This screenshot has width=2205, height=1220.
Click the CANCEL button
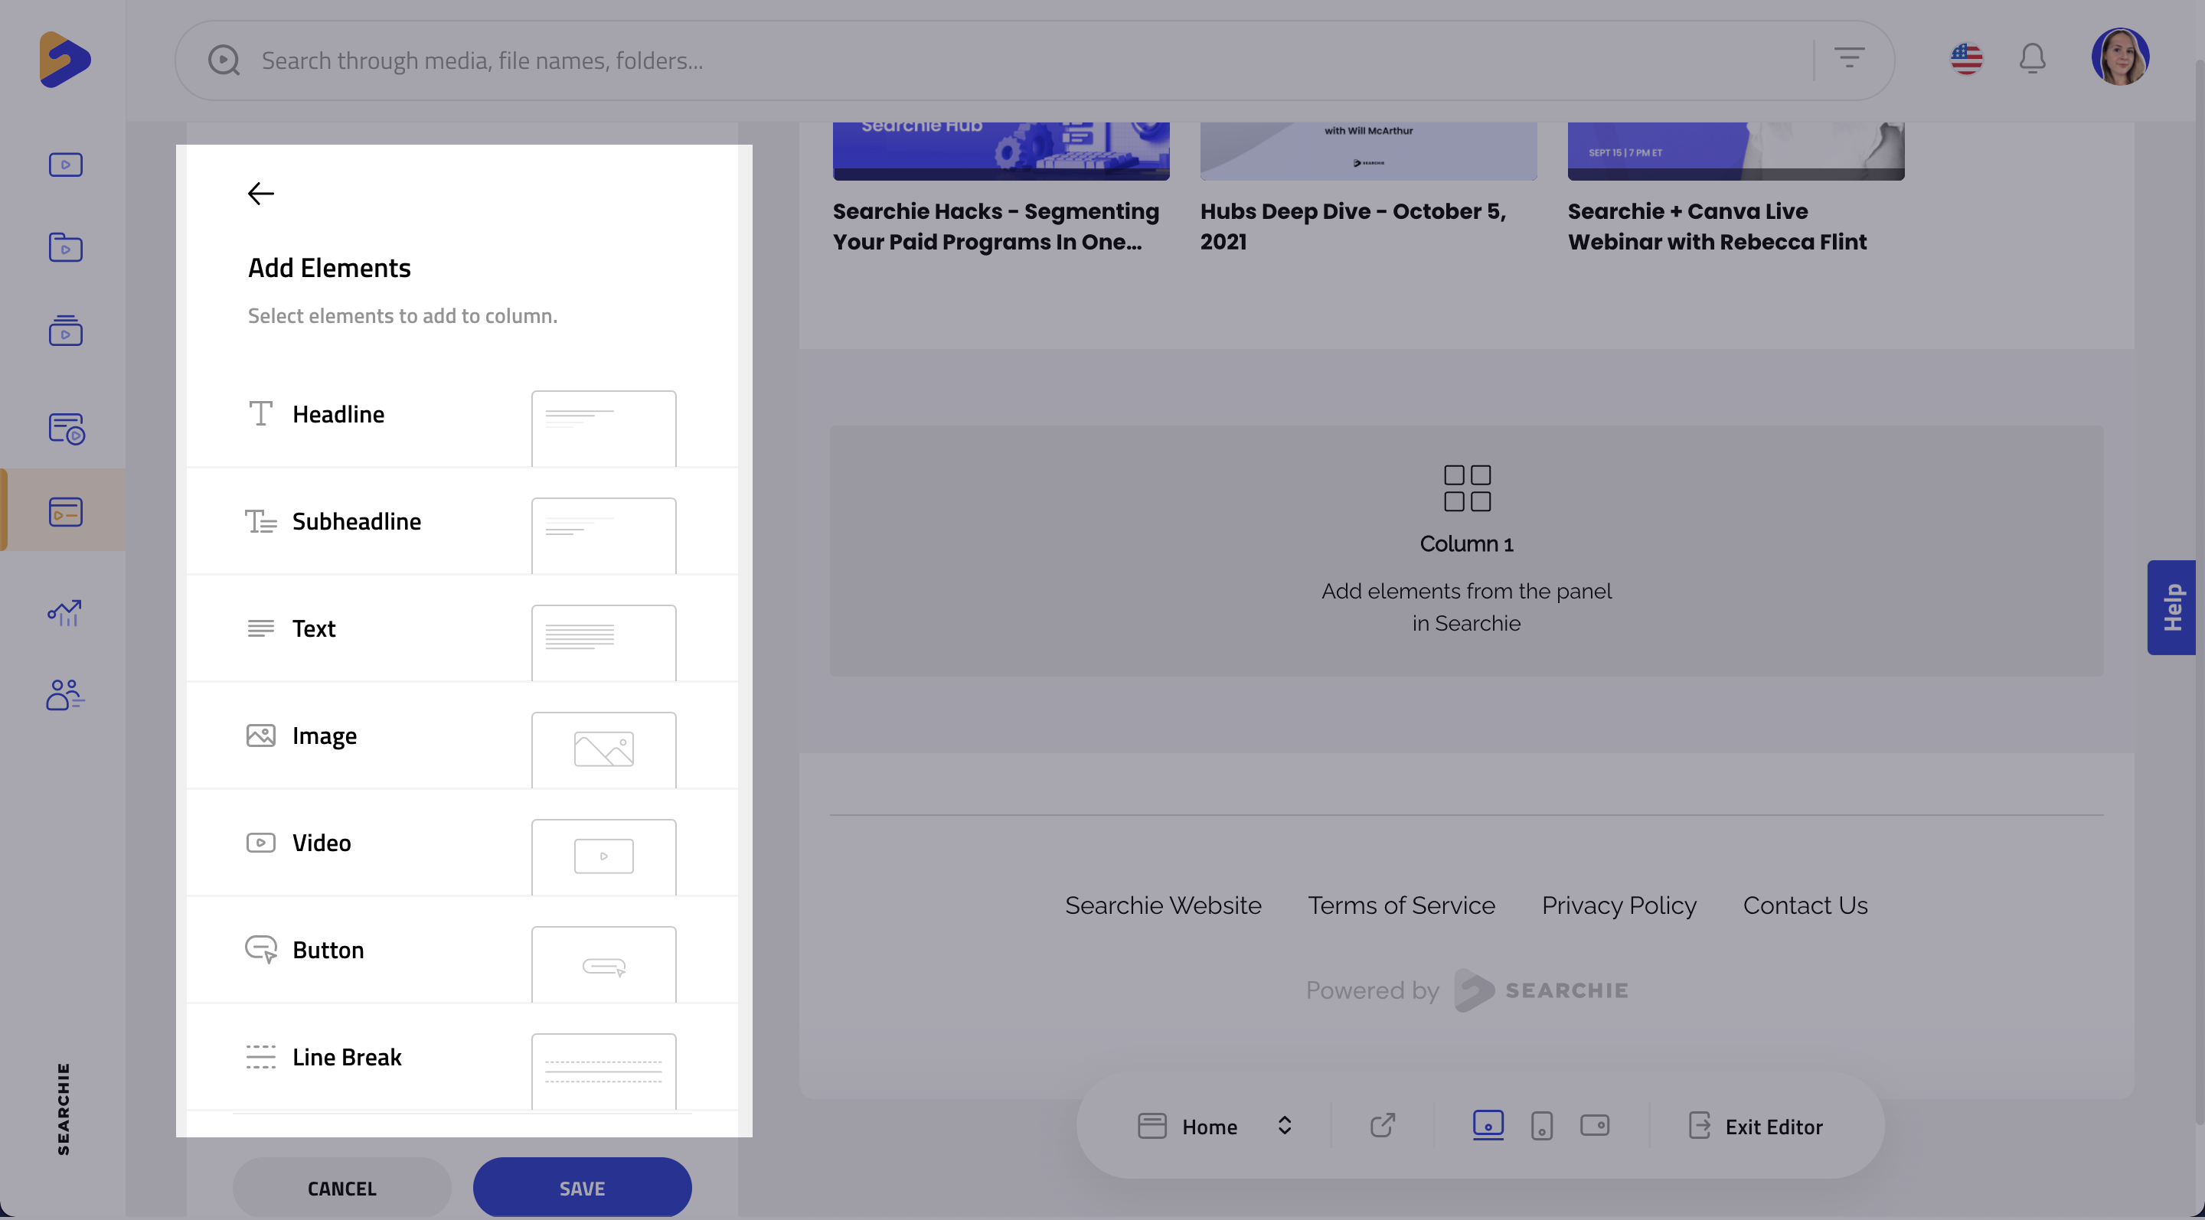(x=341, y=1188)
